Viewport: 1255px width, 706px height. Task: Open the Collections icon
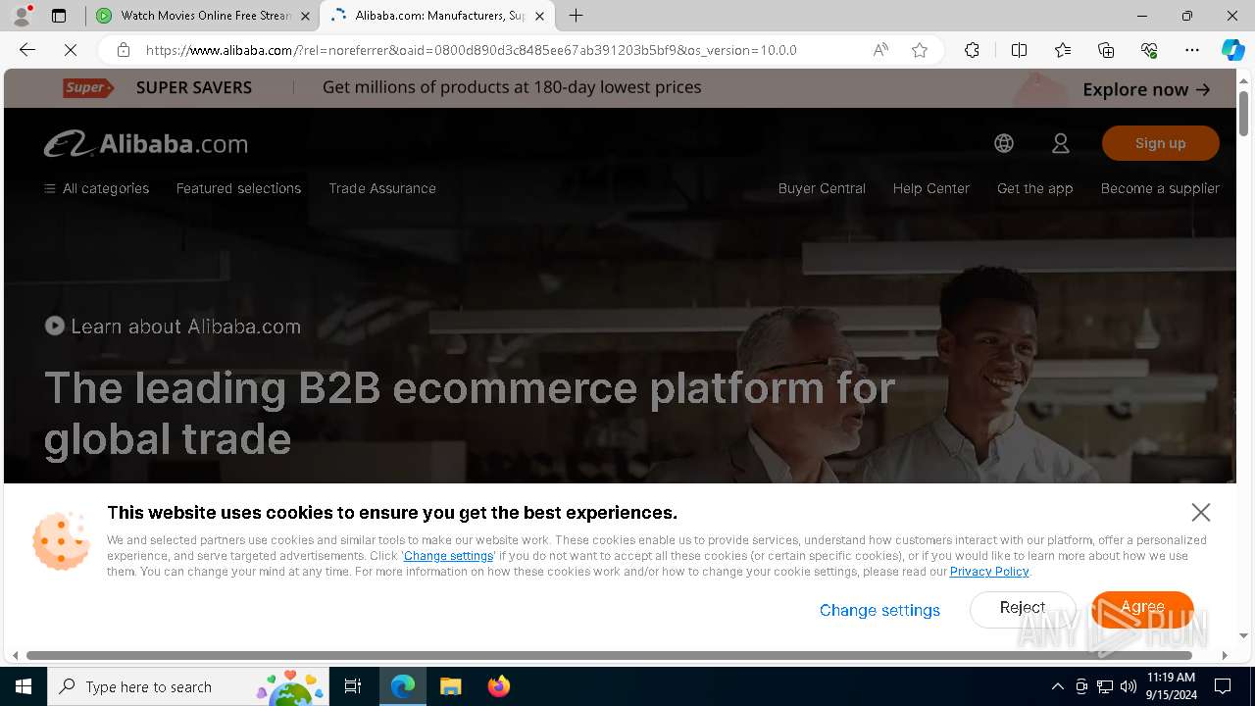pos(1106,50)
